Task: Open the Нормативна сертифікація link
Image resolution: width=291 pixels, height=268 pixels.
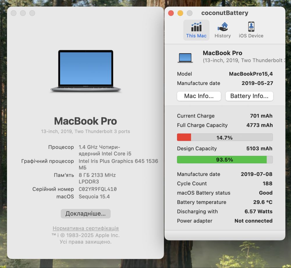Action: click(x=86, y=228)
